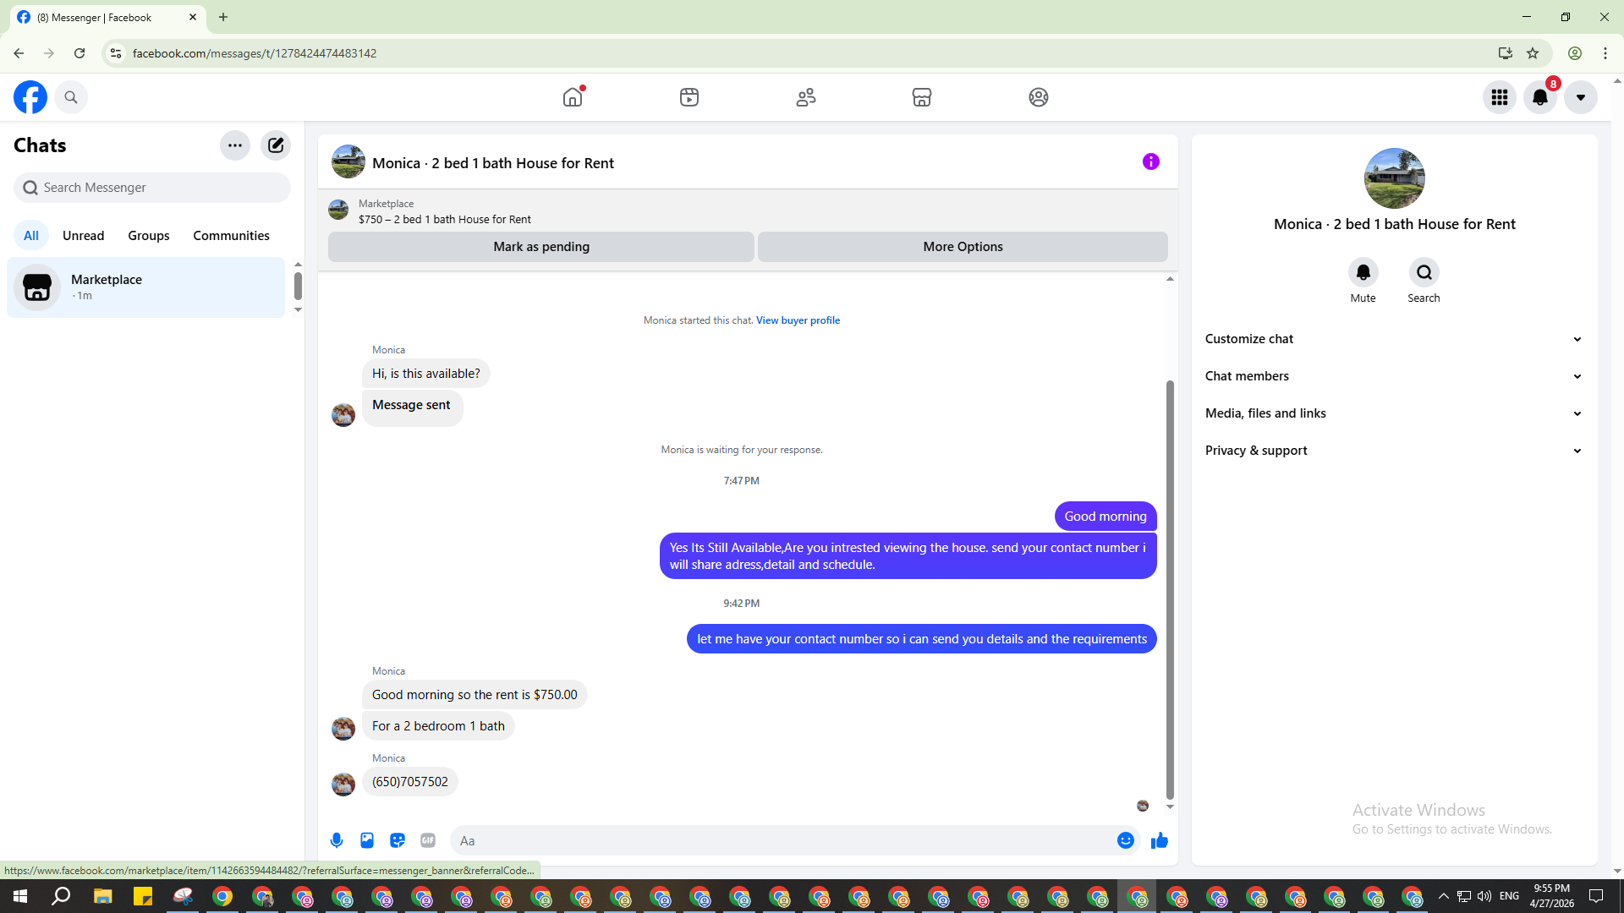
Task: Attach a photo using image icon
Action: point(367,840)
